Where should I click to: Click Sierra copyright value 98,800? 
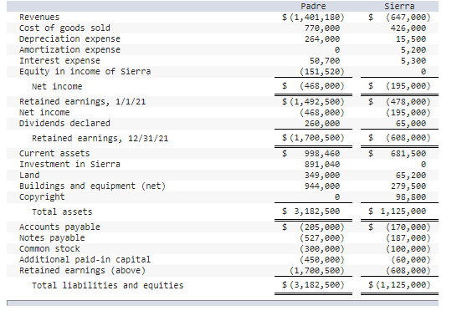411,197
